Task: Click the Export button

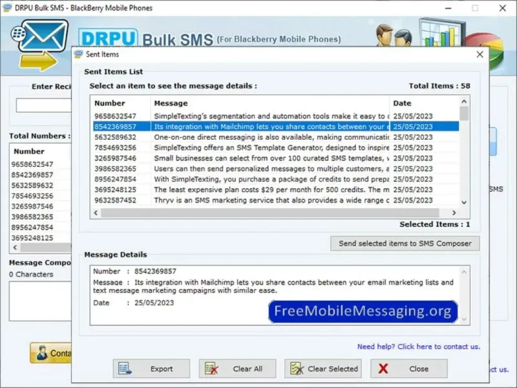Action: (x=151, y=369)
